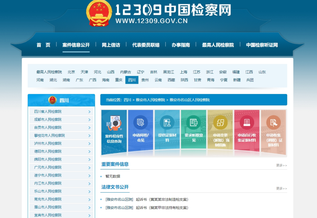Choose 最高人民检察院 in the region filter list
The image size is (317, 218).
click(x=49, y=72)
